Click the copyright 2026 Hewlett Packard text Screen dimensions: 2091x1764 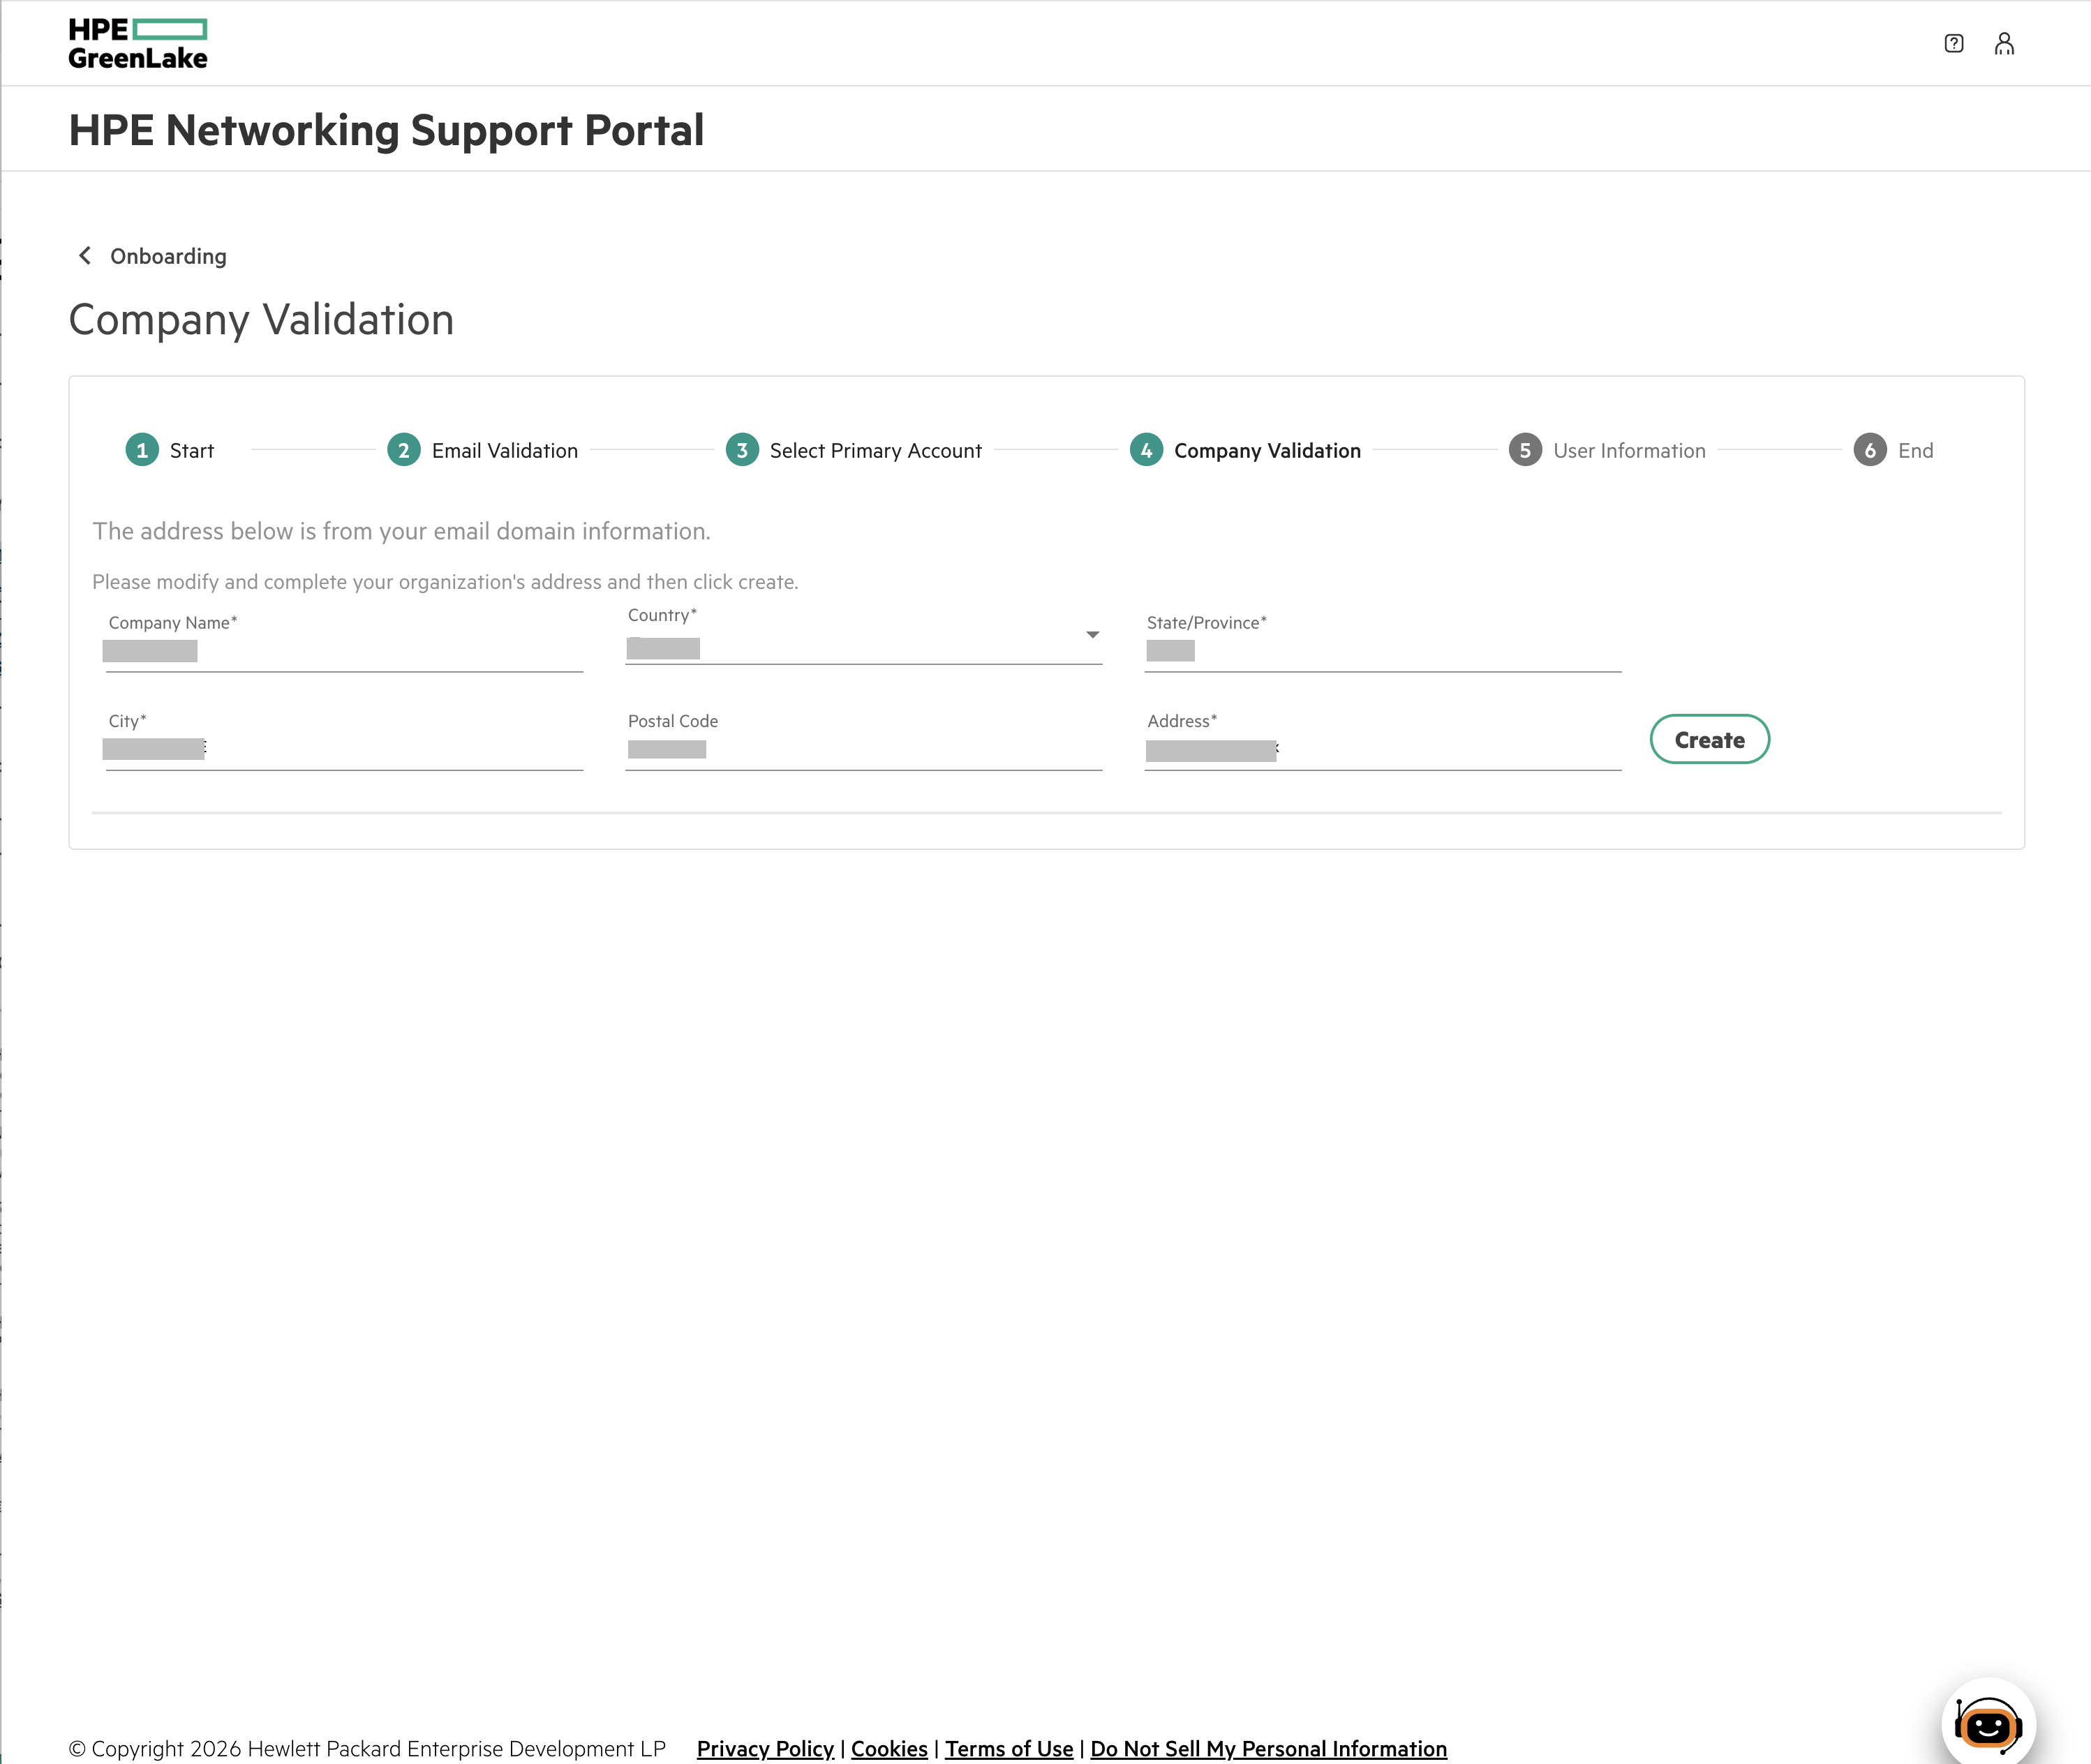click(367, 1748)
